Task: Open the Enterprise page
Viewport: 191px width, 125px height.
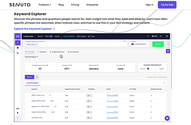Action: click(x=92, y=5)
